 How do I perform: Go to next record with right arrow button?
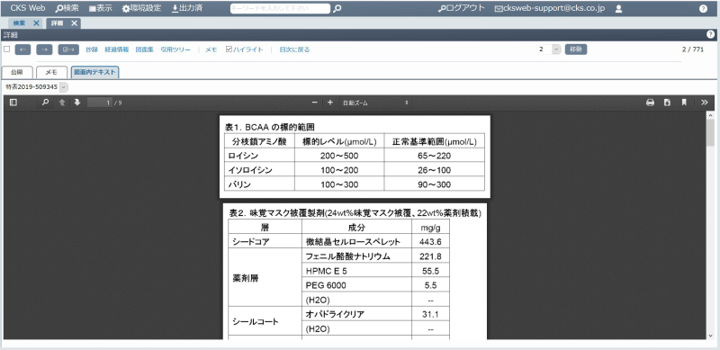coord(44,49)
